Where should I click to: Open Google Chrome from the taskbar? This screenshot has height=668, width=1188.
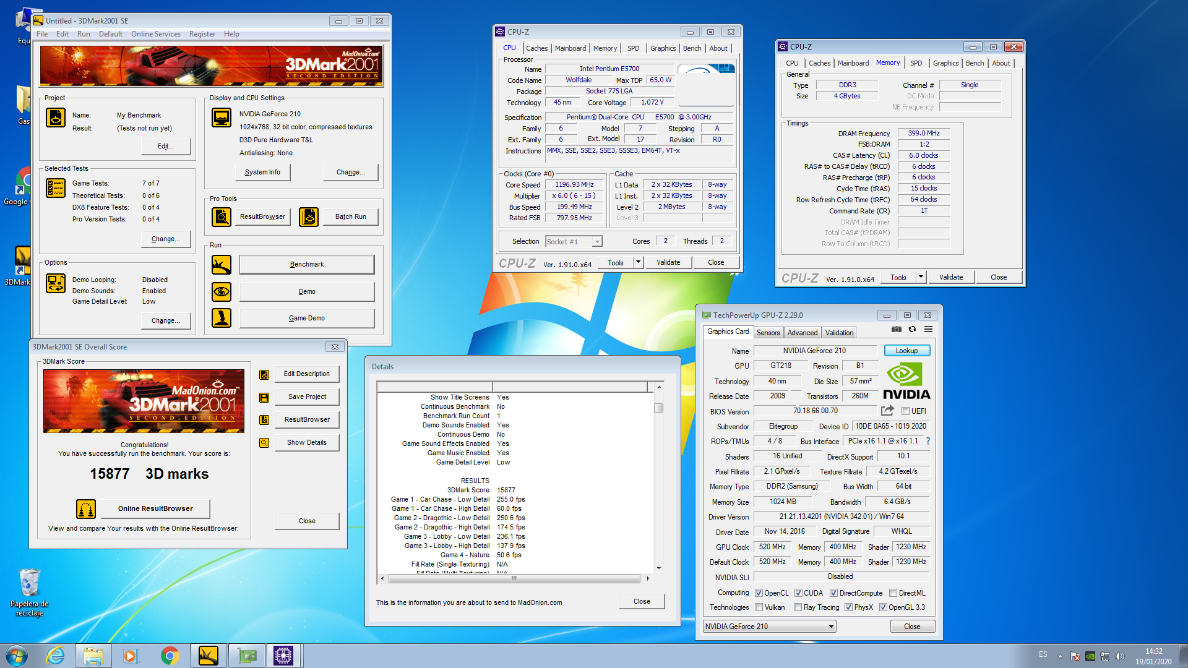coord(170,656)
